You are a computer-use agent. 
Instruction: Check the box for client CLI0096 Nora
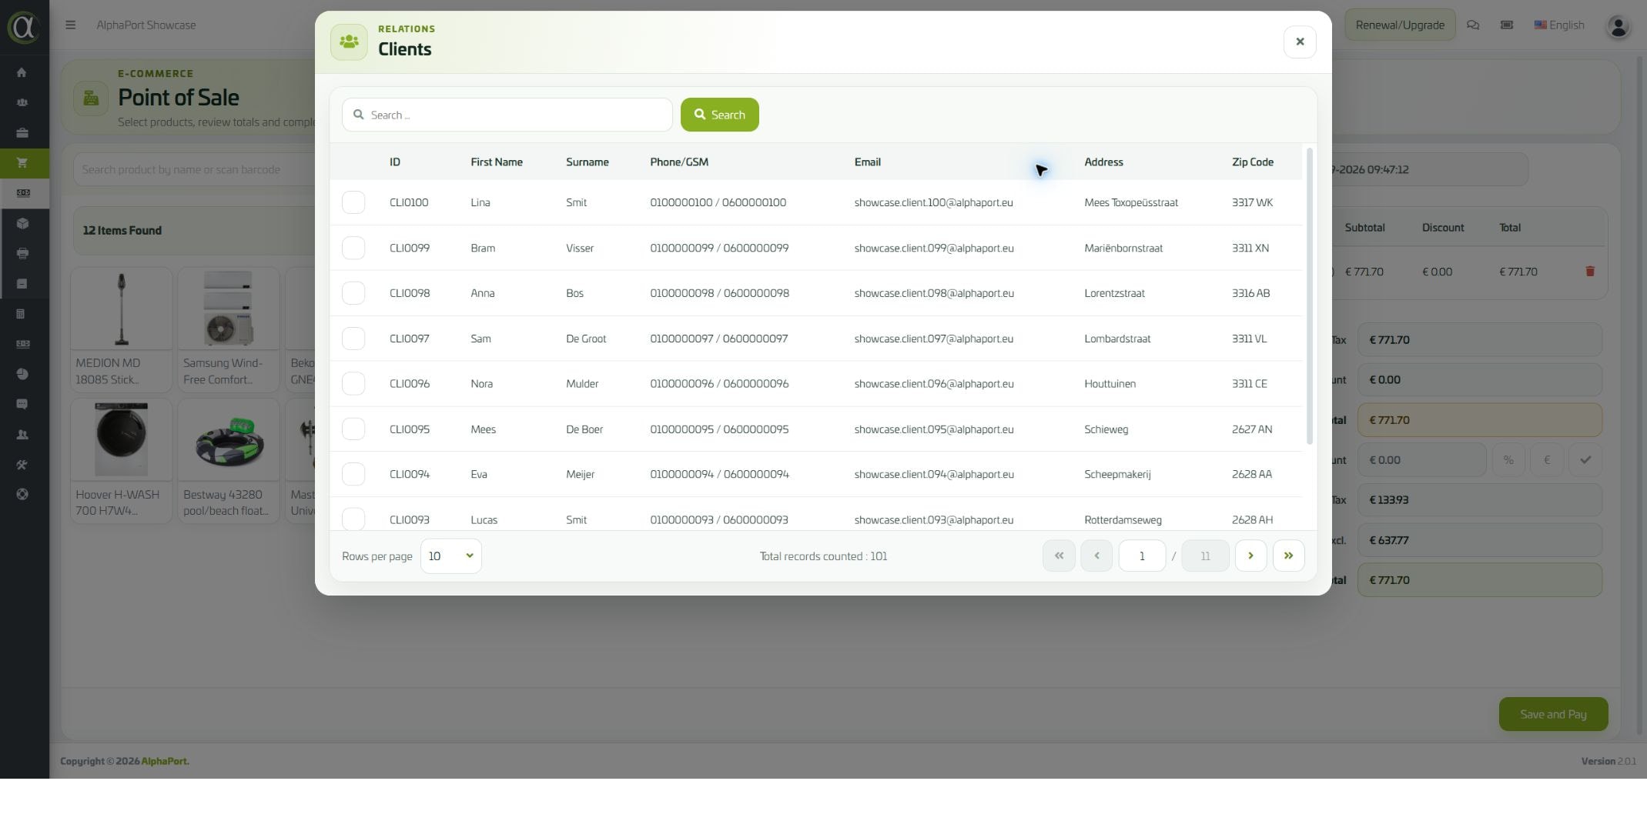pyautogui.click(x=353, y=383)
